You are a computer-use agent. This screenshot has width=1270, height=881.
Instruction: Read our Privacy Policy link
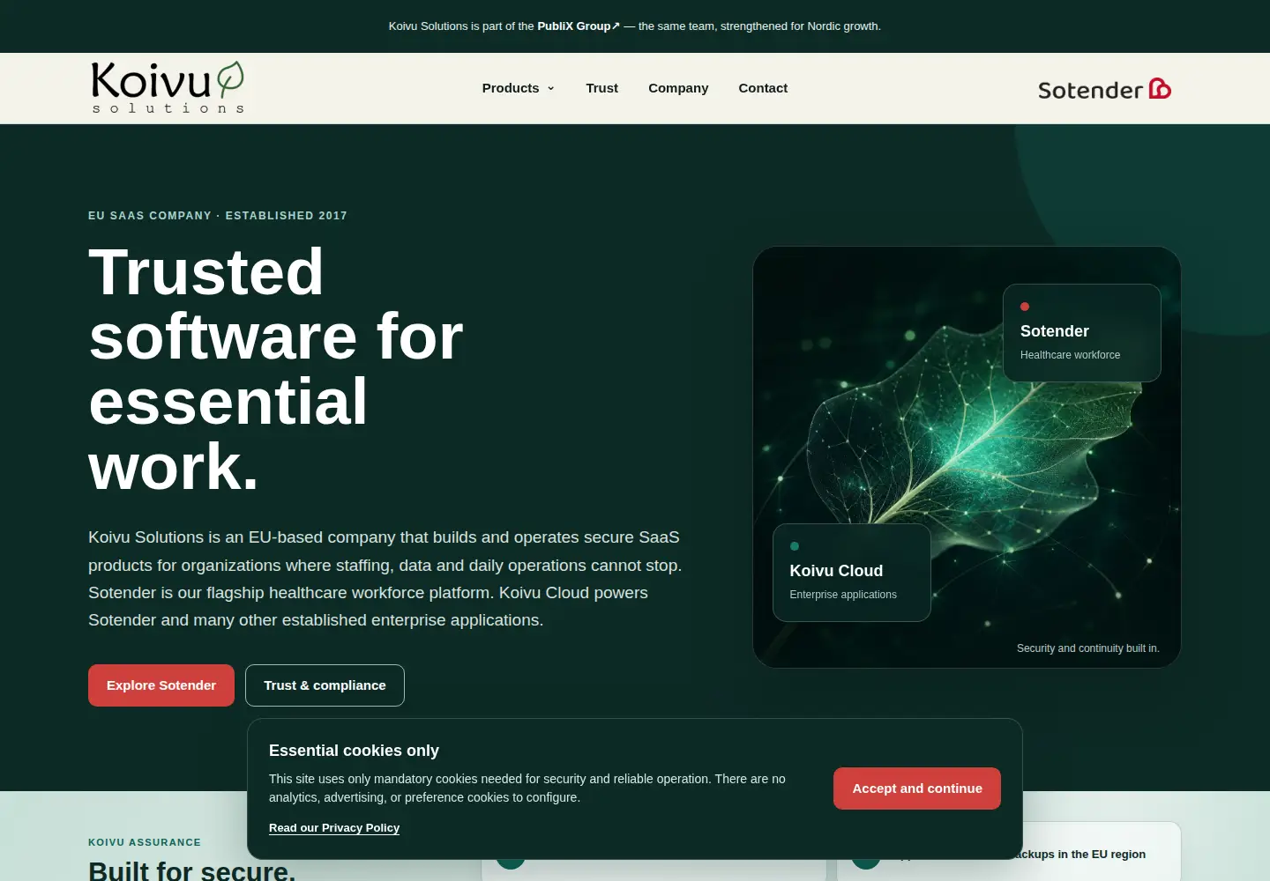[x=334, y=828]
